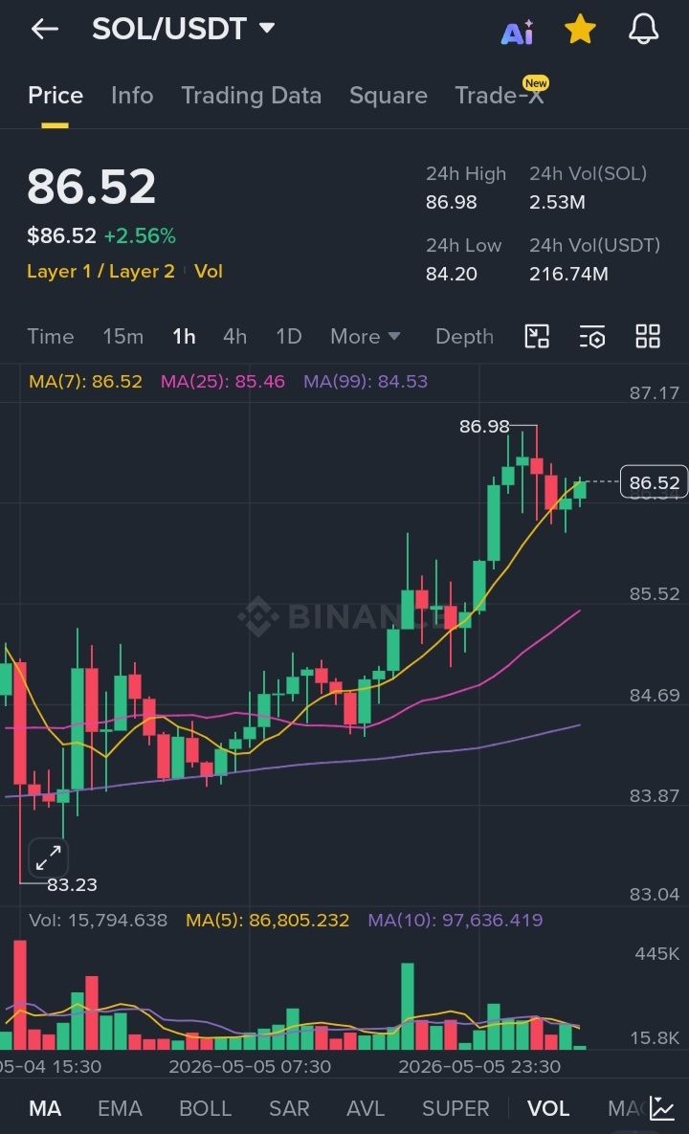This screenshot has width=689, height=1134.
Task: Tap the 24h Low value 84.20
Action: coord(451,274)
